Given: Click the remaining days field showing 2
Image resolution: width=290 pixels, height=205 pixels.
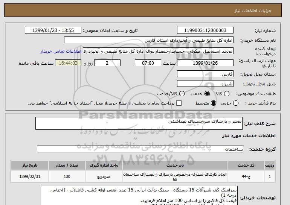Looking at the screenshot, I should (x=107, y=63).
